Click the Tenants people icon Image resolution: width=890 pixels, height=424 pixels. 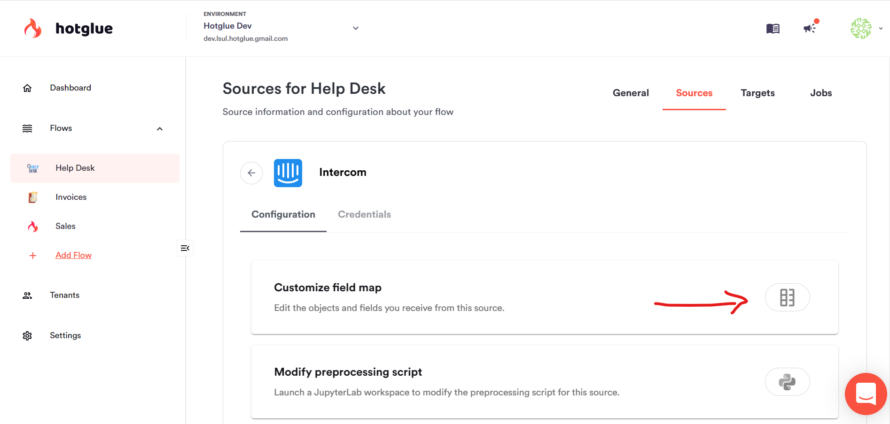coord(27,295)
